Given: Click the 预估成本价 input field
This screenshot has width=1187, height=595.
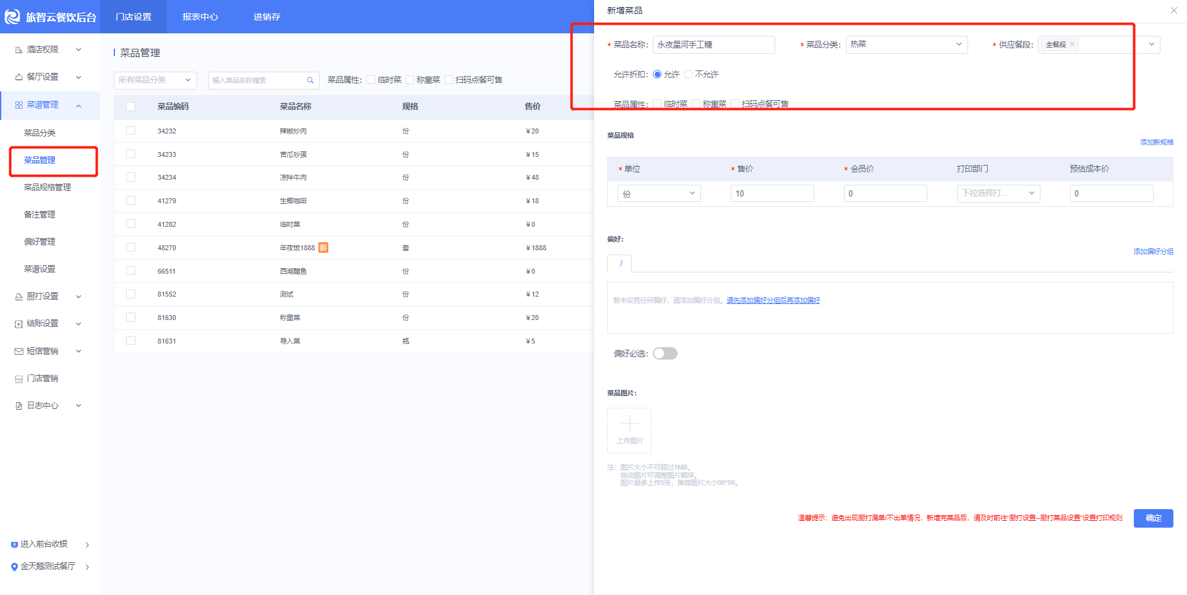Looking at the screenshot, I should pos(1112,193).
